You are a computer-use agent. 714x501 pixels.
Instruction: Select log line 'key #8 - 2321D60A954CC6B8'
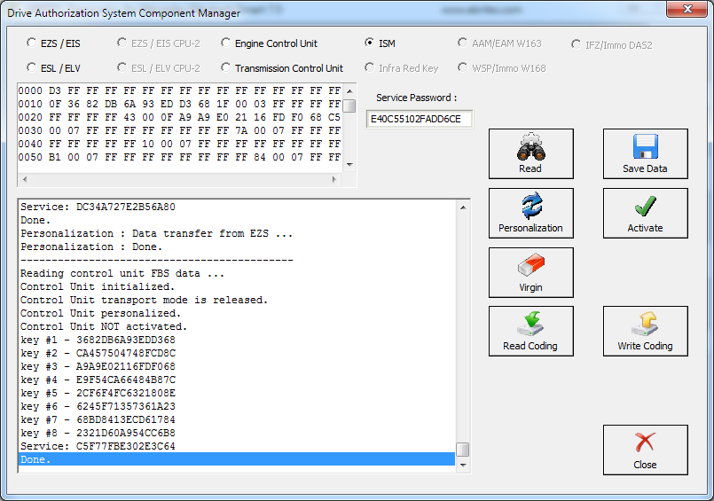[x=237, y=434]
